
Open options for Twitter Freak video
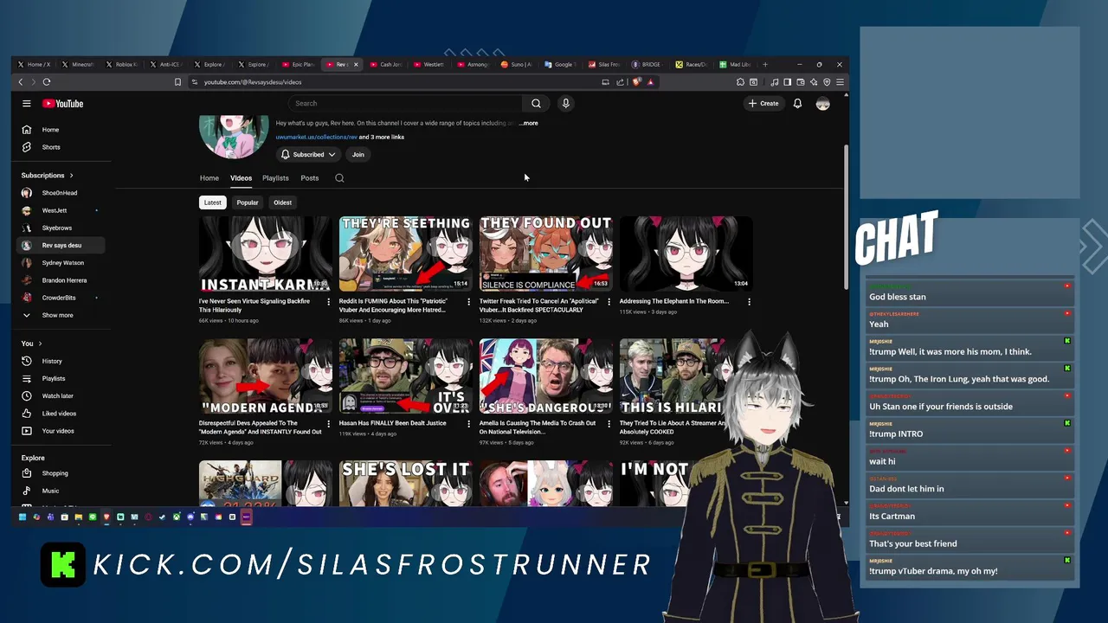(x=609, y=302)
